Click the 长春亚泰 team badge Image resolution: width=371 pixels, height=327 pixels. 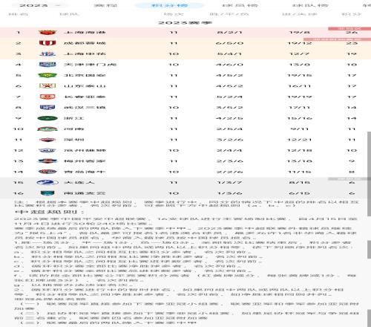click(x=47, y=97)
